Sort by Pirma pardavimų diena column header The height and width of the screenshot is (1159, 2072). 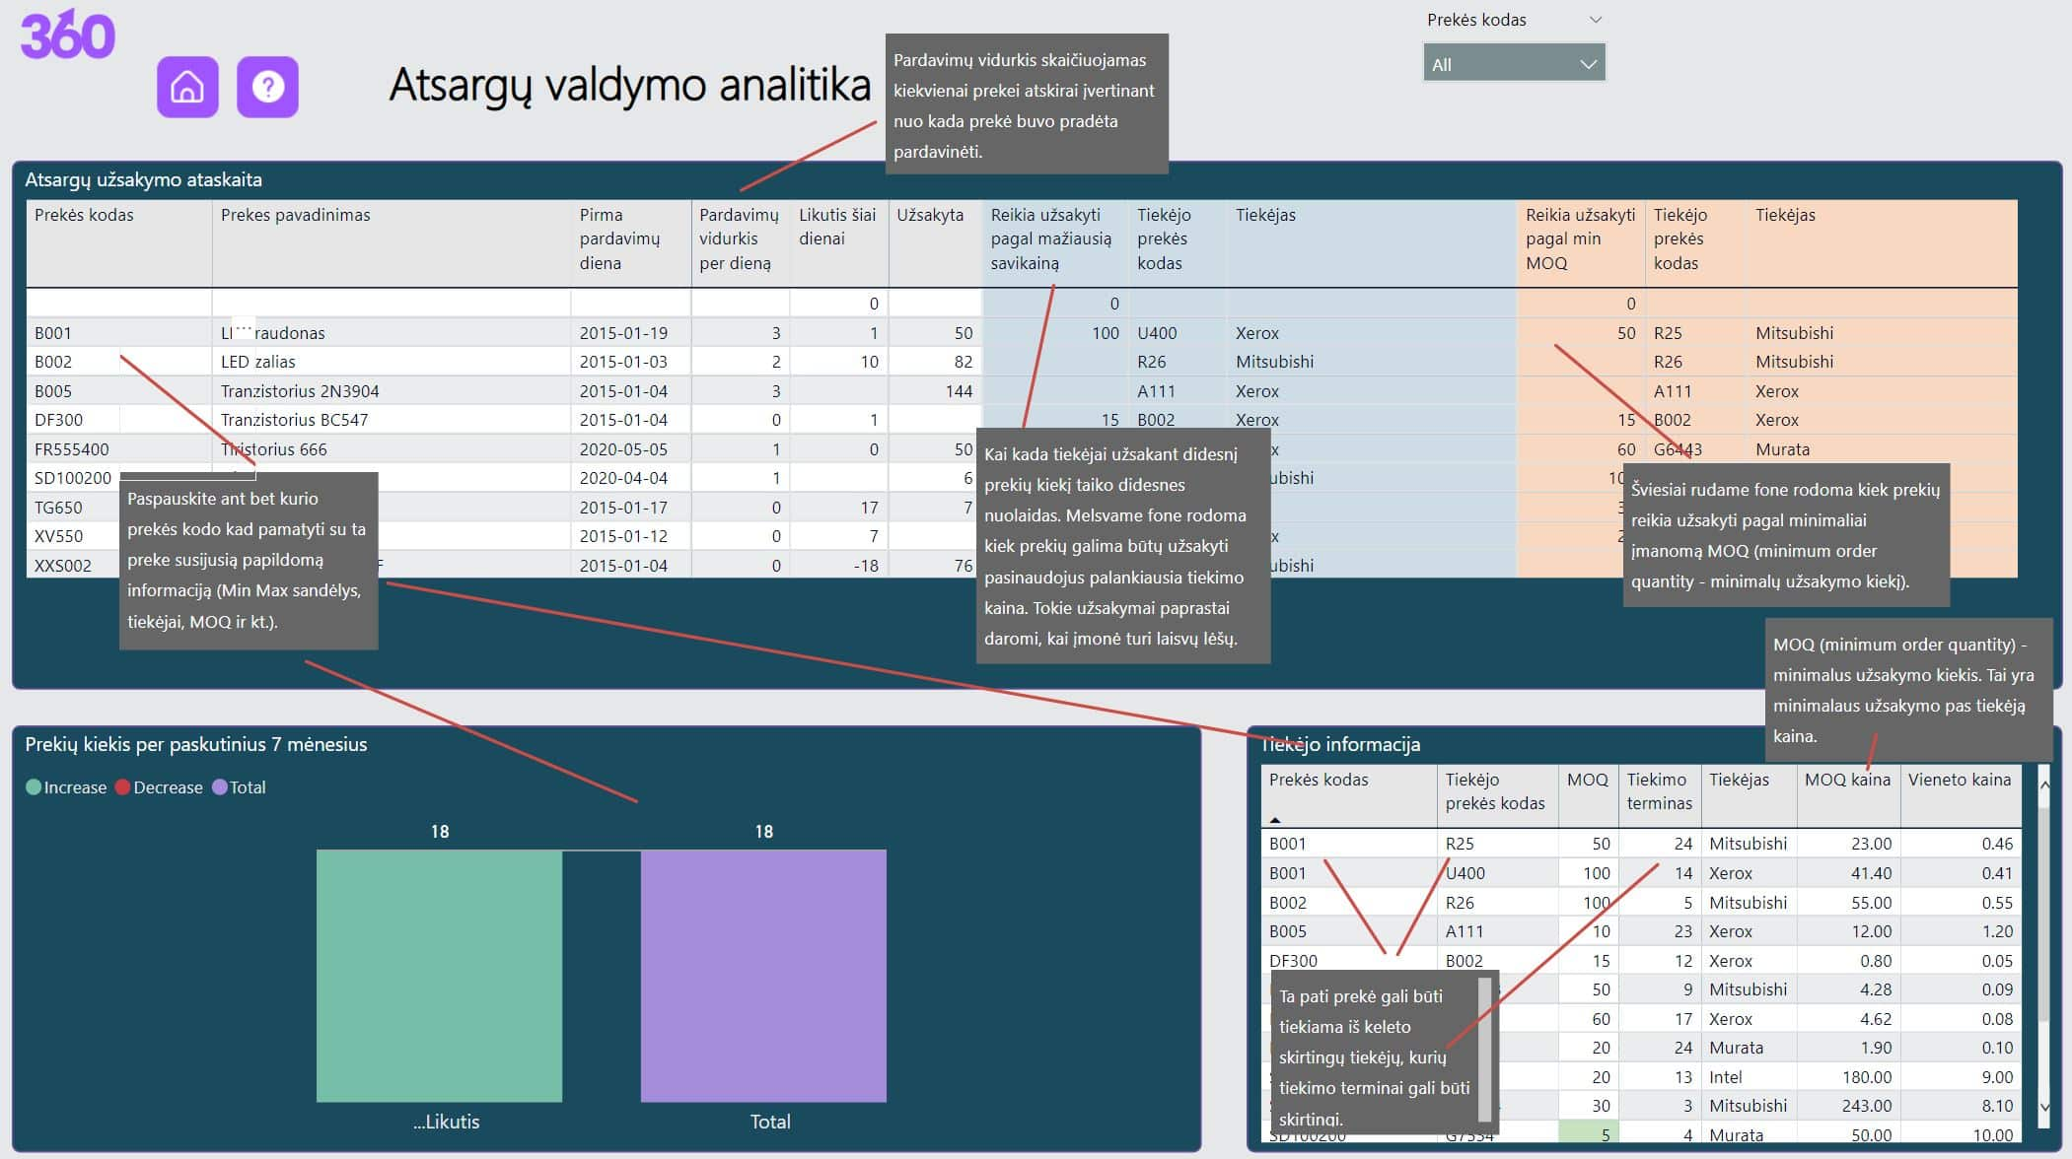[x=619, y=239]
